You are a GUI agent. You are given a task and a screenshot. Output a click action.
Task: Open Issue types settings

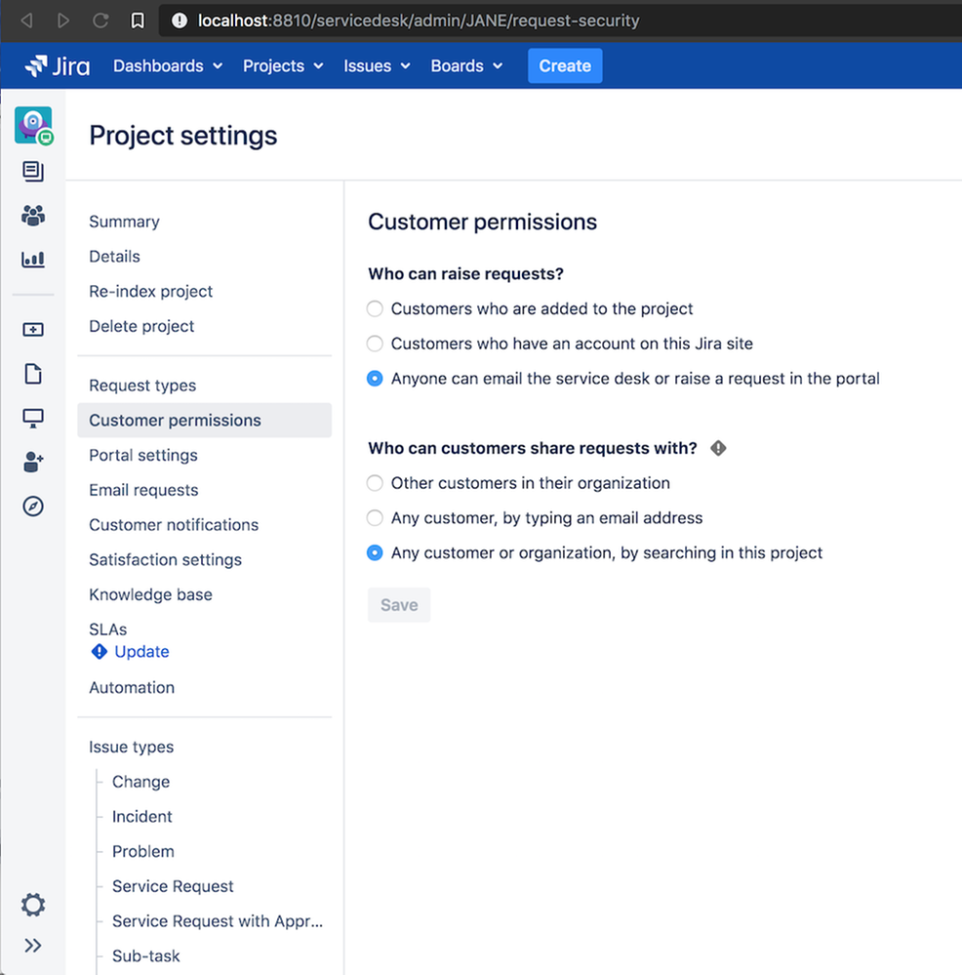(131, 747)
